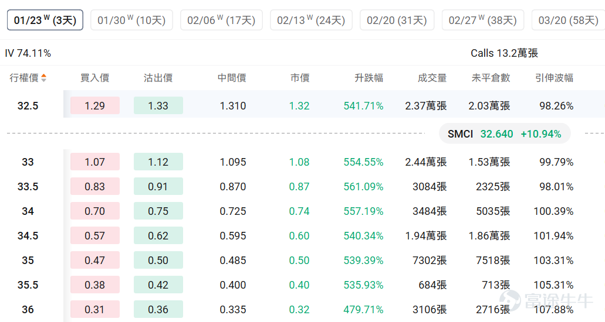The image size is (605, 322).
Task: Click the market price 1.08 cell
Action: click(299, 162)
